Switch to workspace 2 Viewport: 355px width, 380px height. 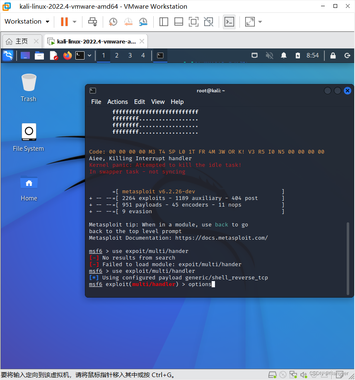tap(117, 55)
